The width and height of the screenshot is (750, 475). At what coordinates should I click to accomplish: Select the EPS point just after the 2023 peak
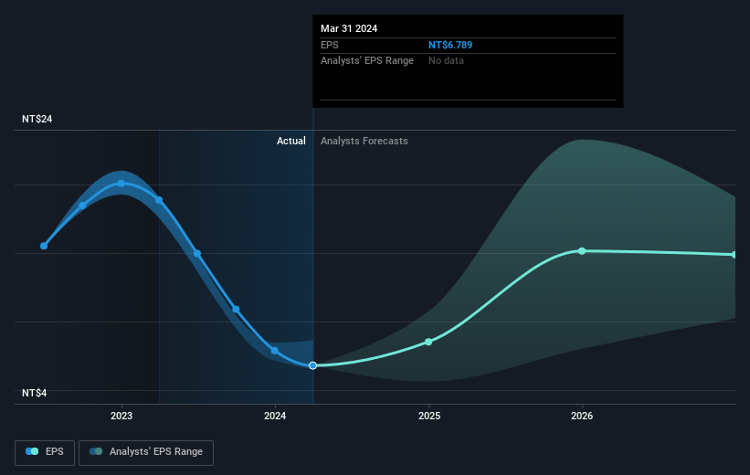point(159,200)
